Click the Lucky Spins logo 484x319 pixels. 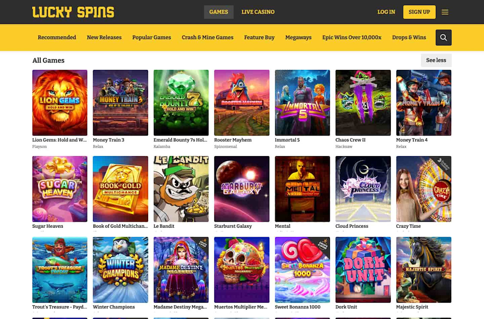(x=73, y=12)
